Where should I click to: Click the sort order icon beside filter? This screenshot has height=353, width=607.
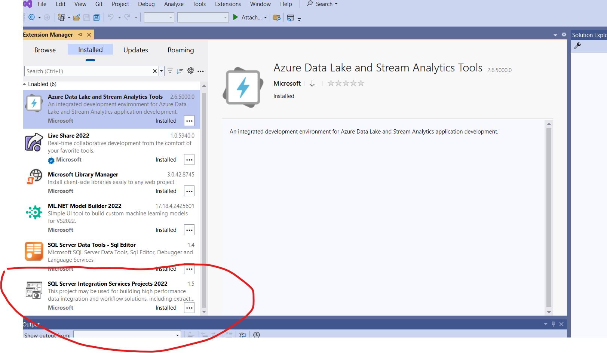click(x=180, y=71)
